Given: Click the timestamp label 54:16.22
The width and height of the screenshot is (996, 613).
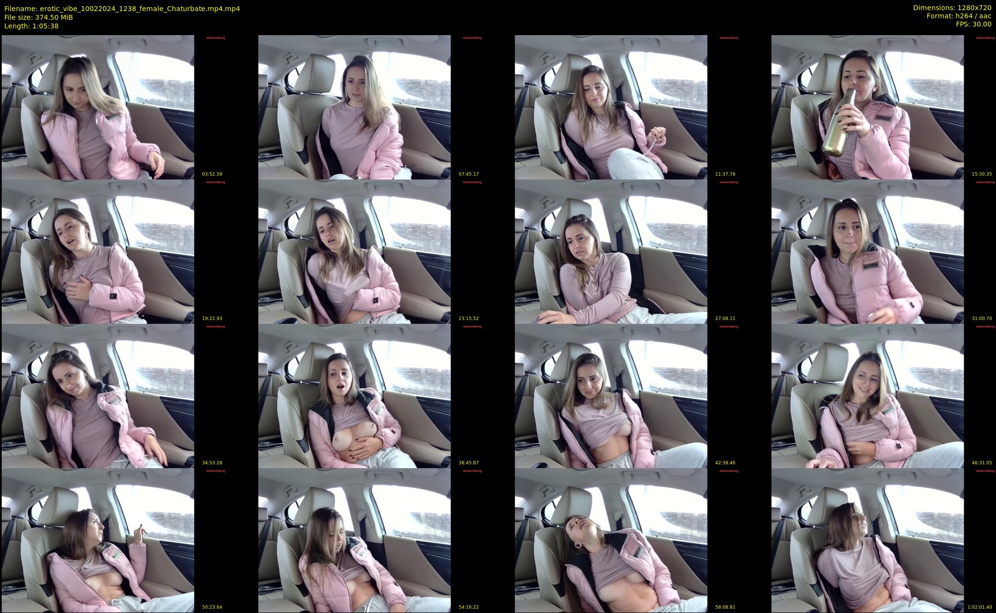Looking at the screenshot, I should tap(469, 607).
